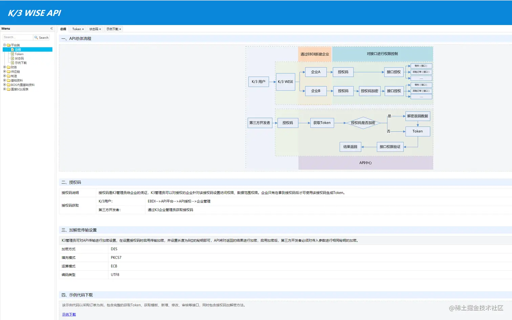
Task: Click the 授权码获取 table cell
Action: pos(78,206)
